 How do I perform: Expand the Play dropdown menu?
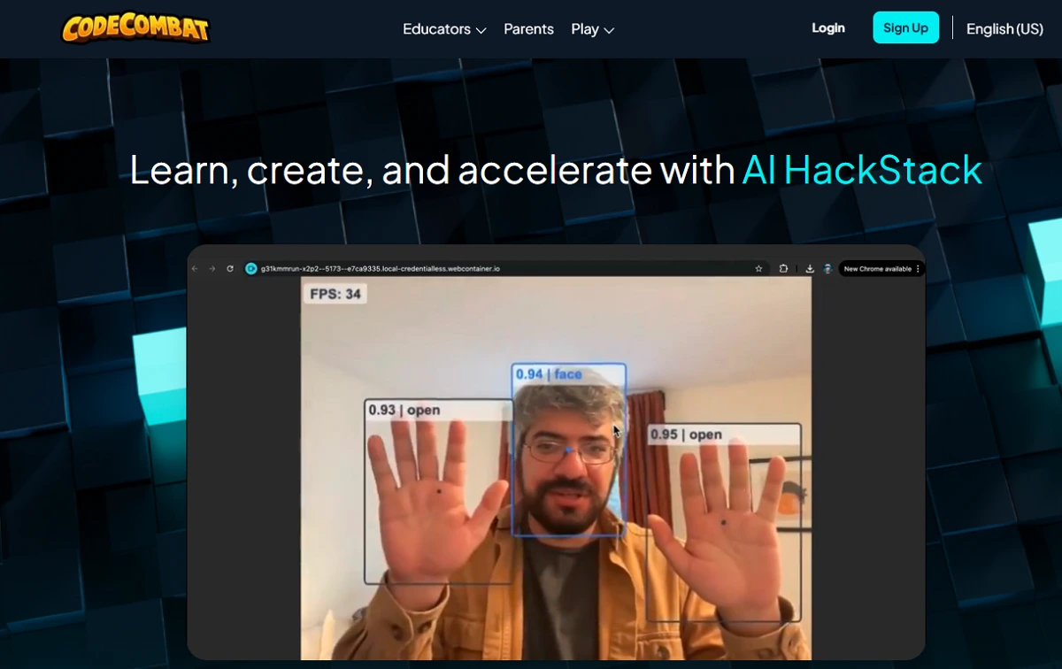click(x=592, y=29)
